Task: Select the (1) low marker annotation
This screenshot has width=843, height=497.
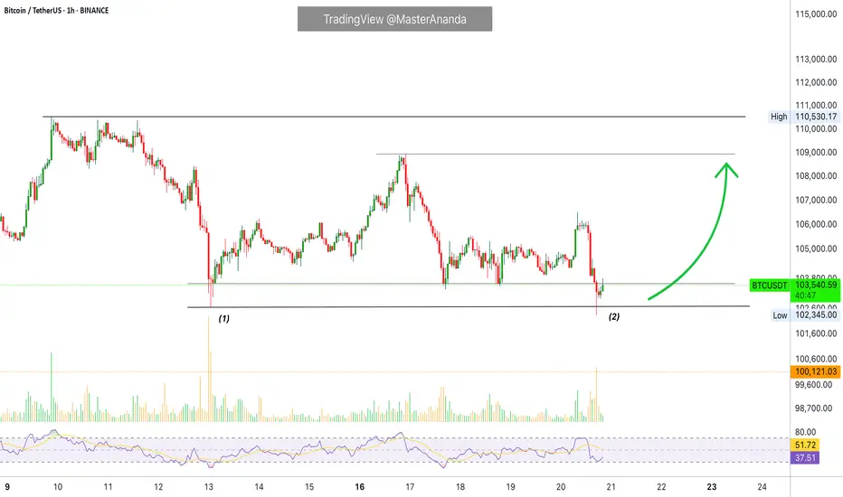Action: click(x=223, y=319)
